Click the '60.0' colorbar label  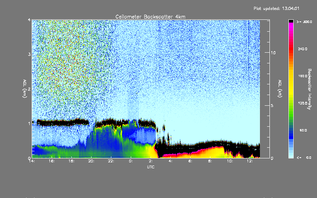303,130
